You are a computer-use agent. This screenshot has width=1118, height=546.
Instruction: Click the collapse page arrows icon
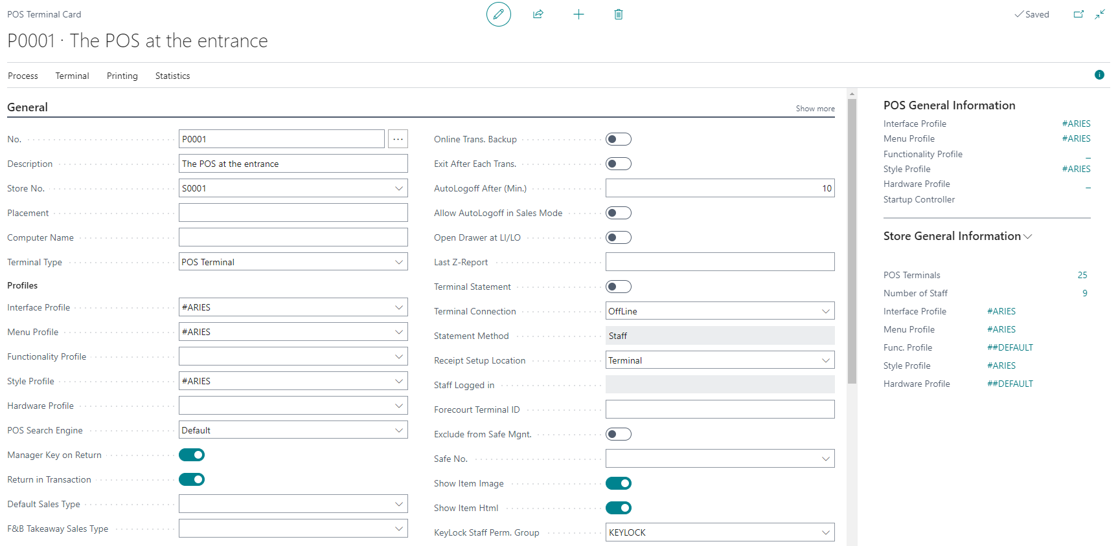(x=1100, y=14)
